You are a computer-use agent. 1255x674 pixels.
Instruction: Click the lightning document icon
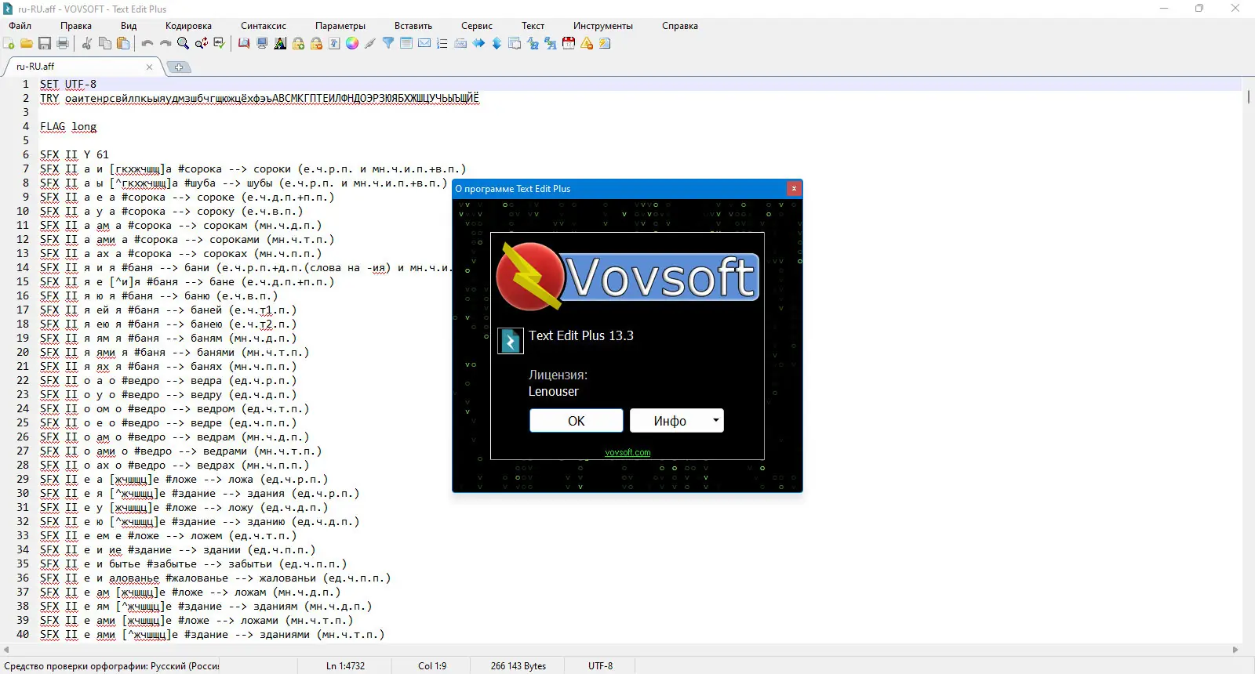coord(605,44)
